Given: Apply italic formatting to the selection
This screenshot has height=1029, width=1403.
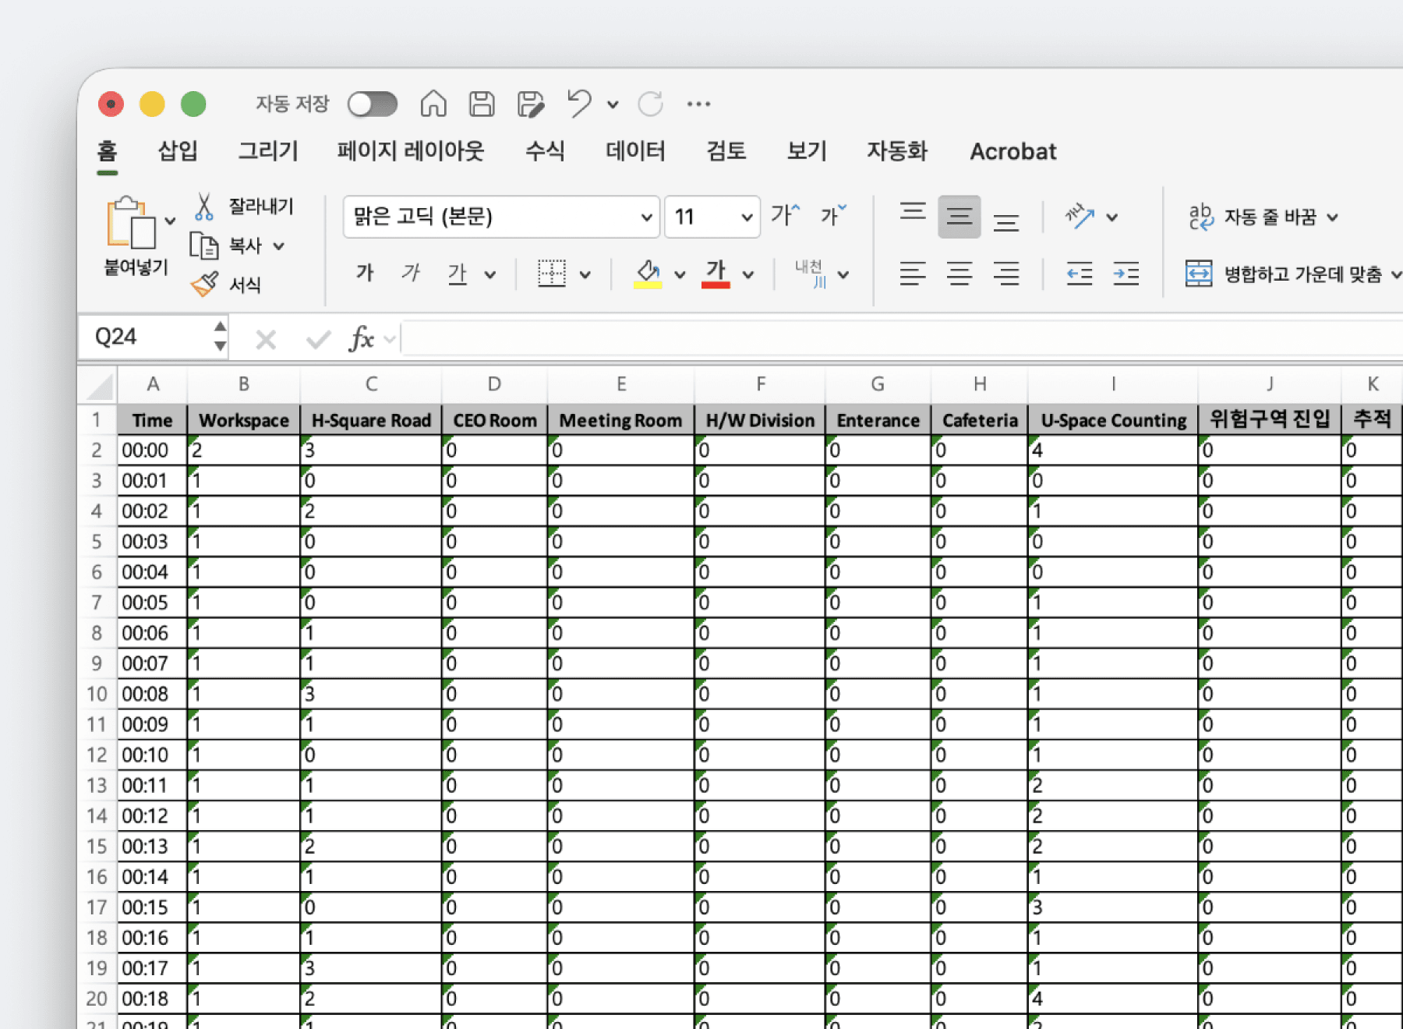Looking at the screenshot, I should point(411,273).
